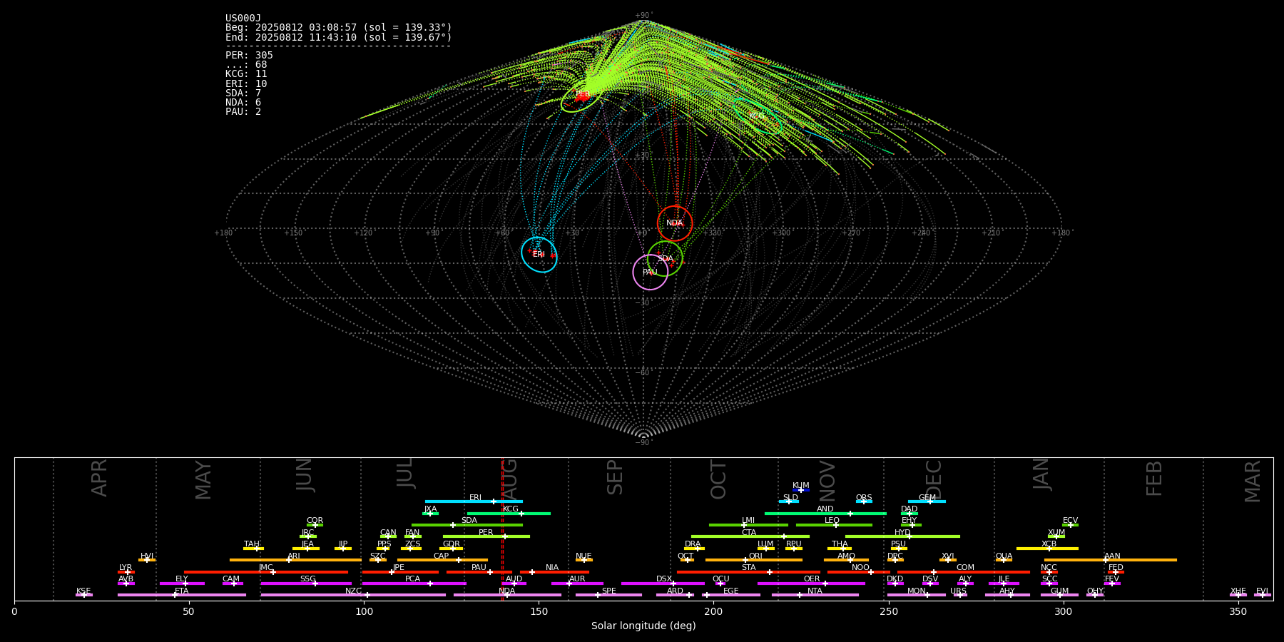Screen dimensions: 1284x642
Task: Click the ERI: 10 count entry
Action: click(246, 84)
